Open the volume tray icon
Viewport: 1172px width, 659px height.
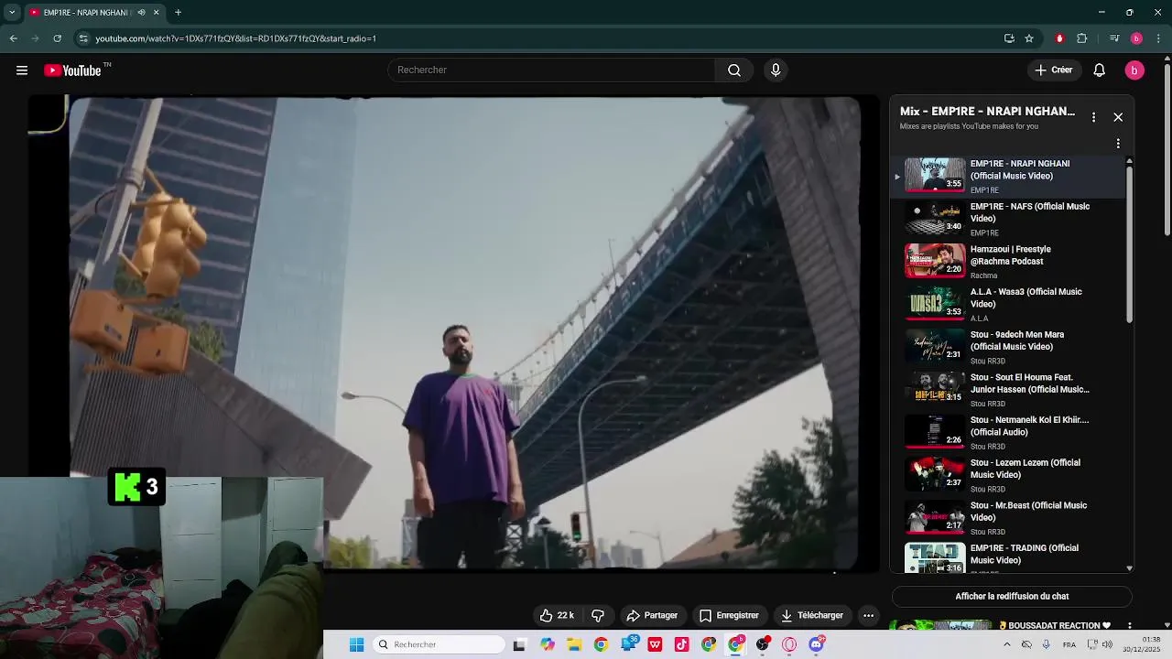(1107, 644)
